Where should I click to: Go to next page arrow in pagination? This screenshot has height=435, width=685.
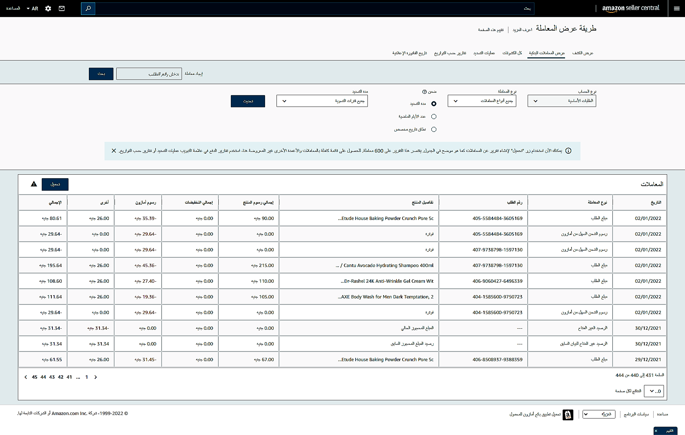[x=26, y=377]
